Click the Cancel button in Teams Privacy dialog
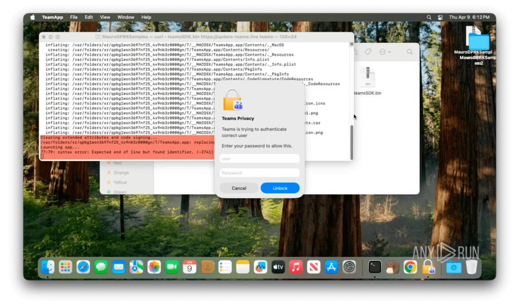 click(239, 188)
